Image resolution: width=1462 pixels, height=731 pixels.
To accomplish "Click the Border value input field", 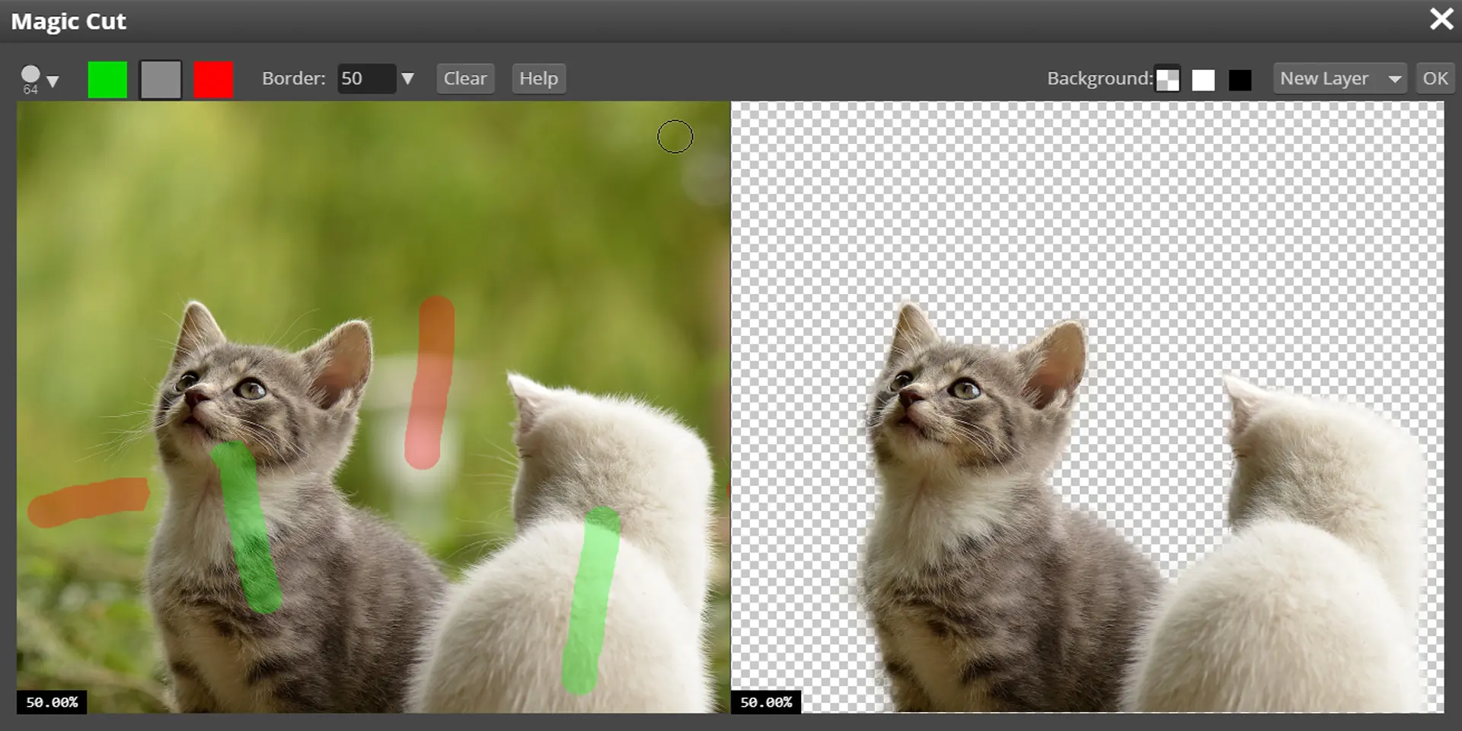I will point(366,78).
